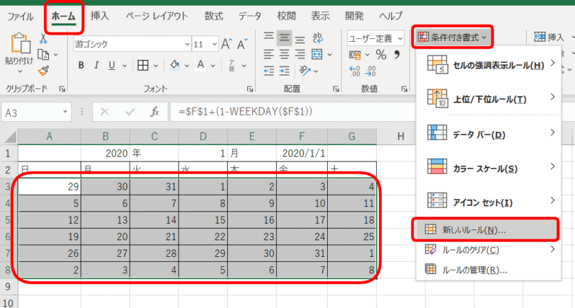This screenshot has height=308, width=575.
Task: Open the number format ユーザー定義 dropdown
Action: (x=399, y=38)
